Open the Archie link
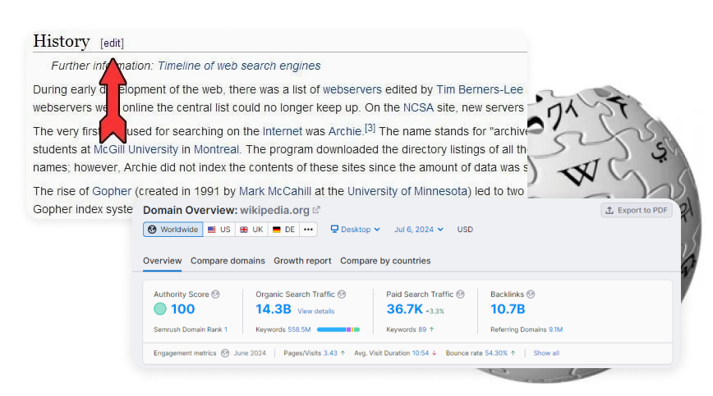 tap(344, 131)
